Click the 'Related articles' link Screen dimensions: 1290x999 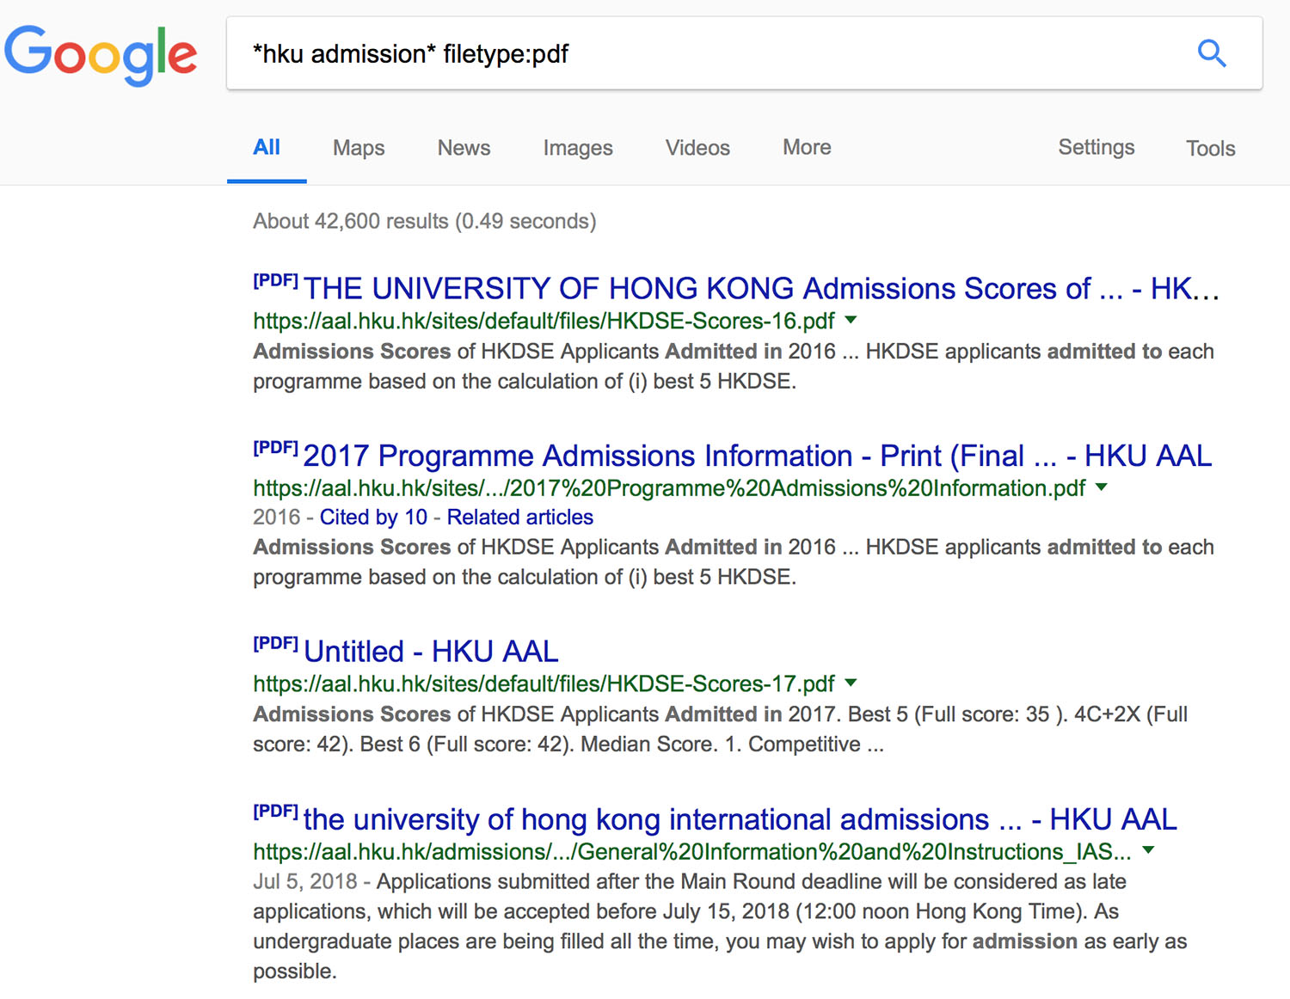click(x=520, y=517)
